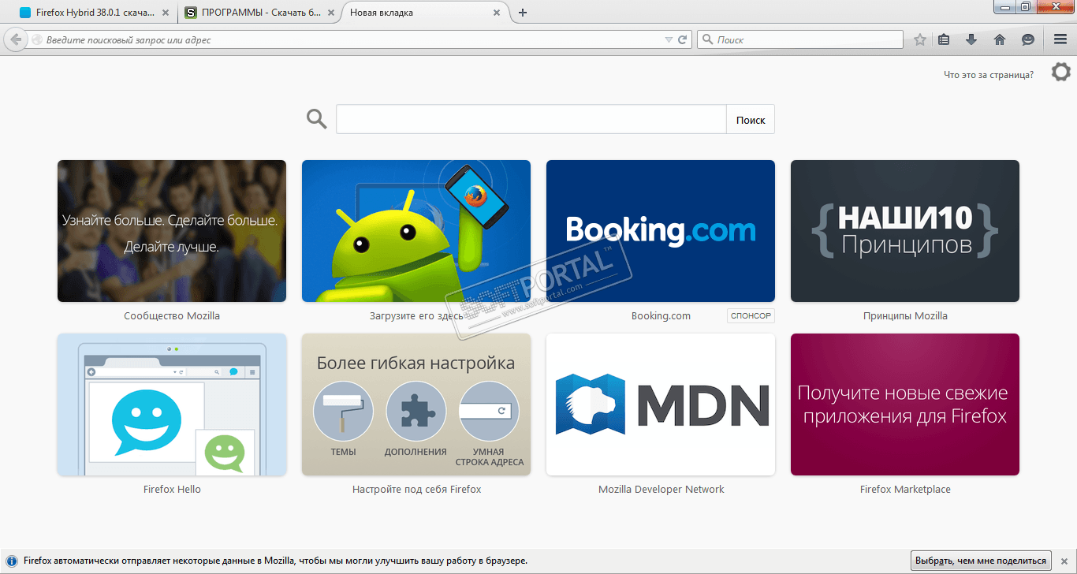Click the Firefox data notification message text

pyautogui.click(x=275, y=561)
